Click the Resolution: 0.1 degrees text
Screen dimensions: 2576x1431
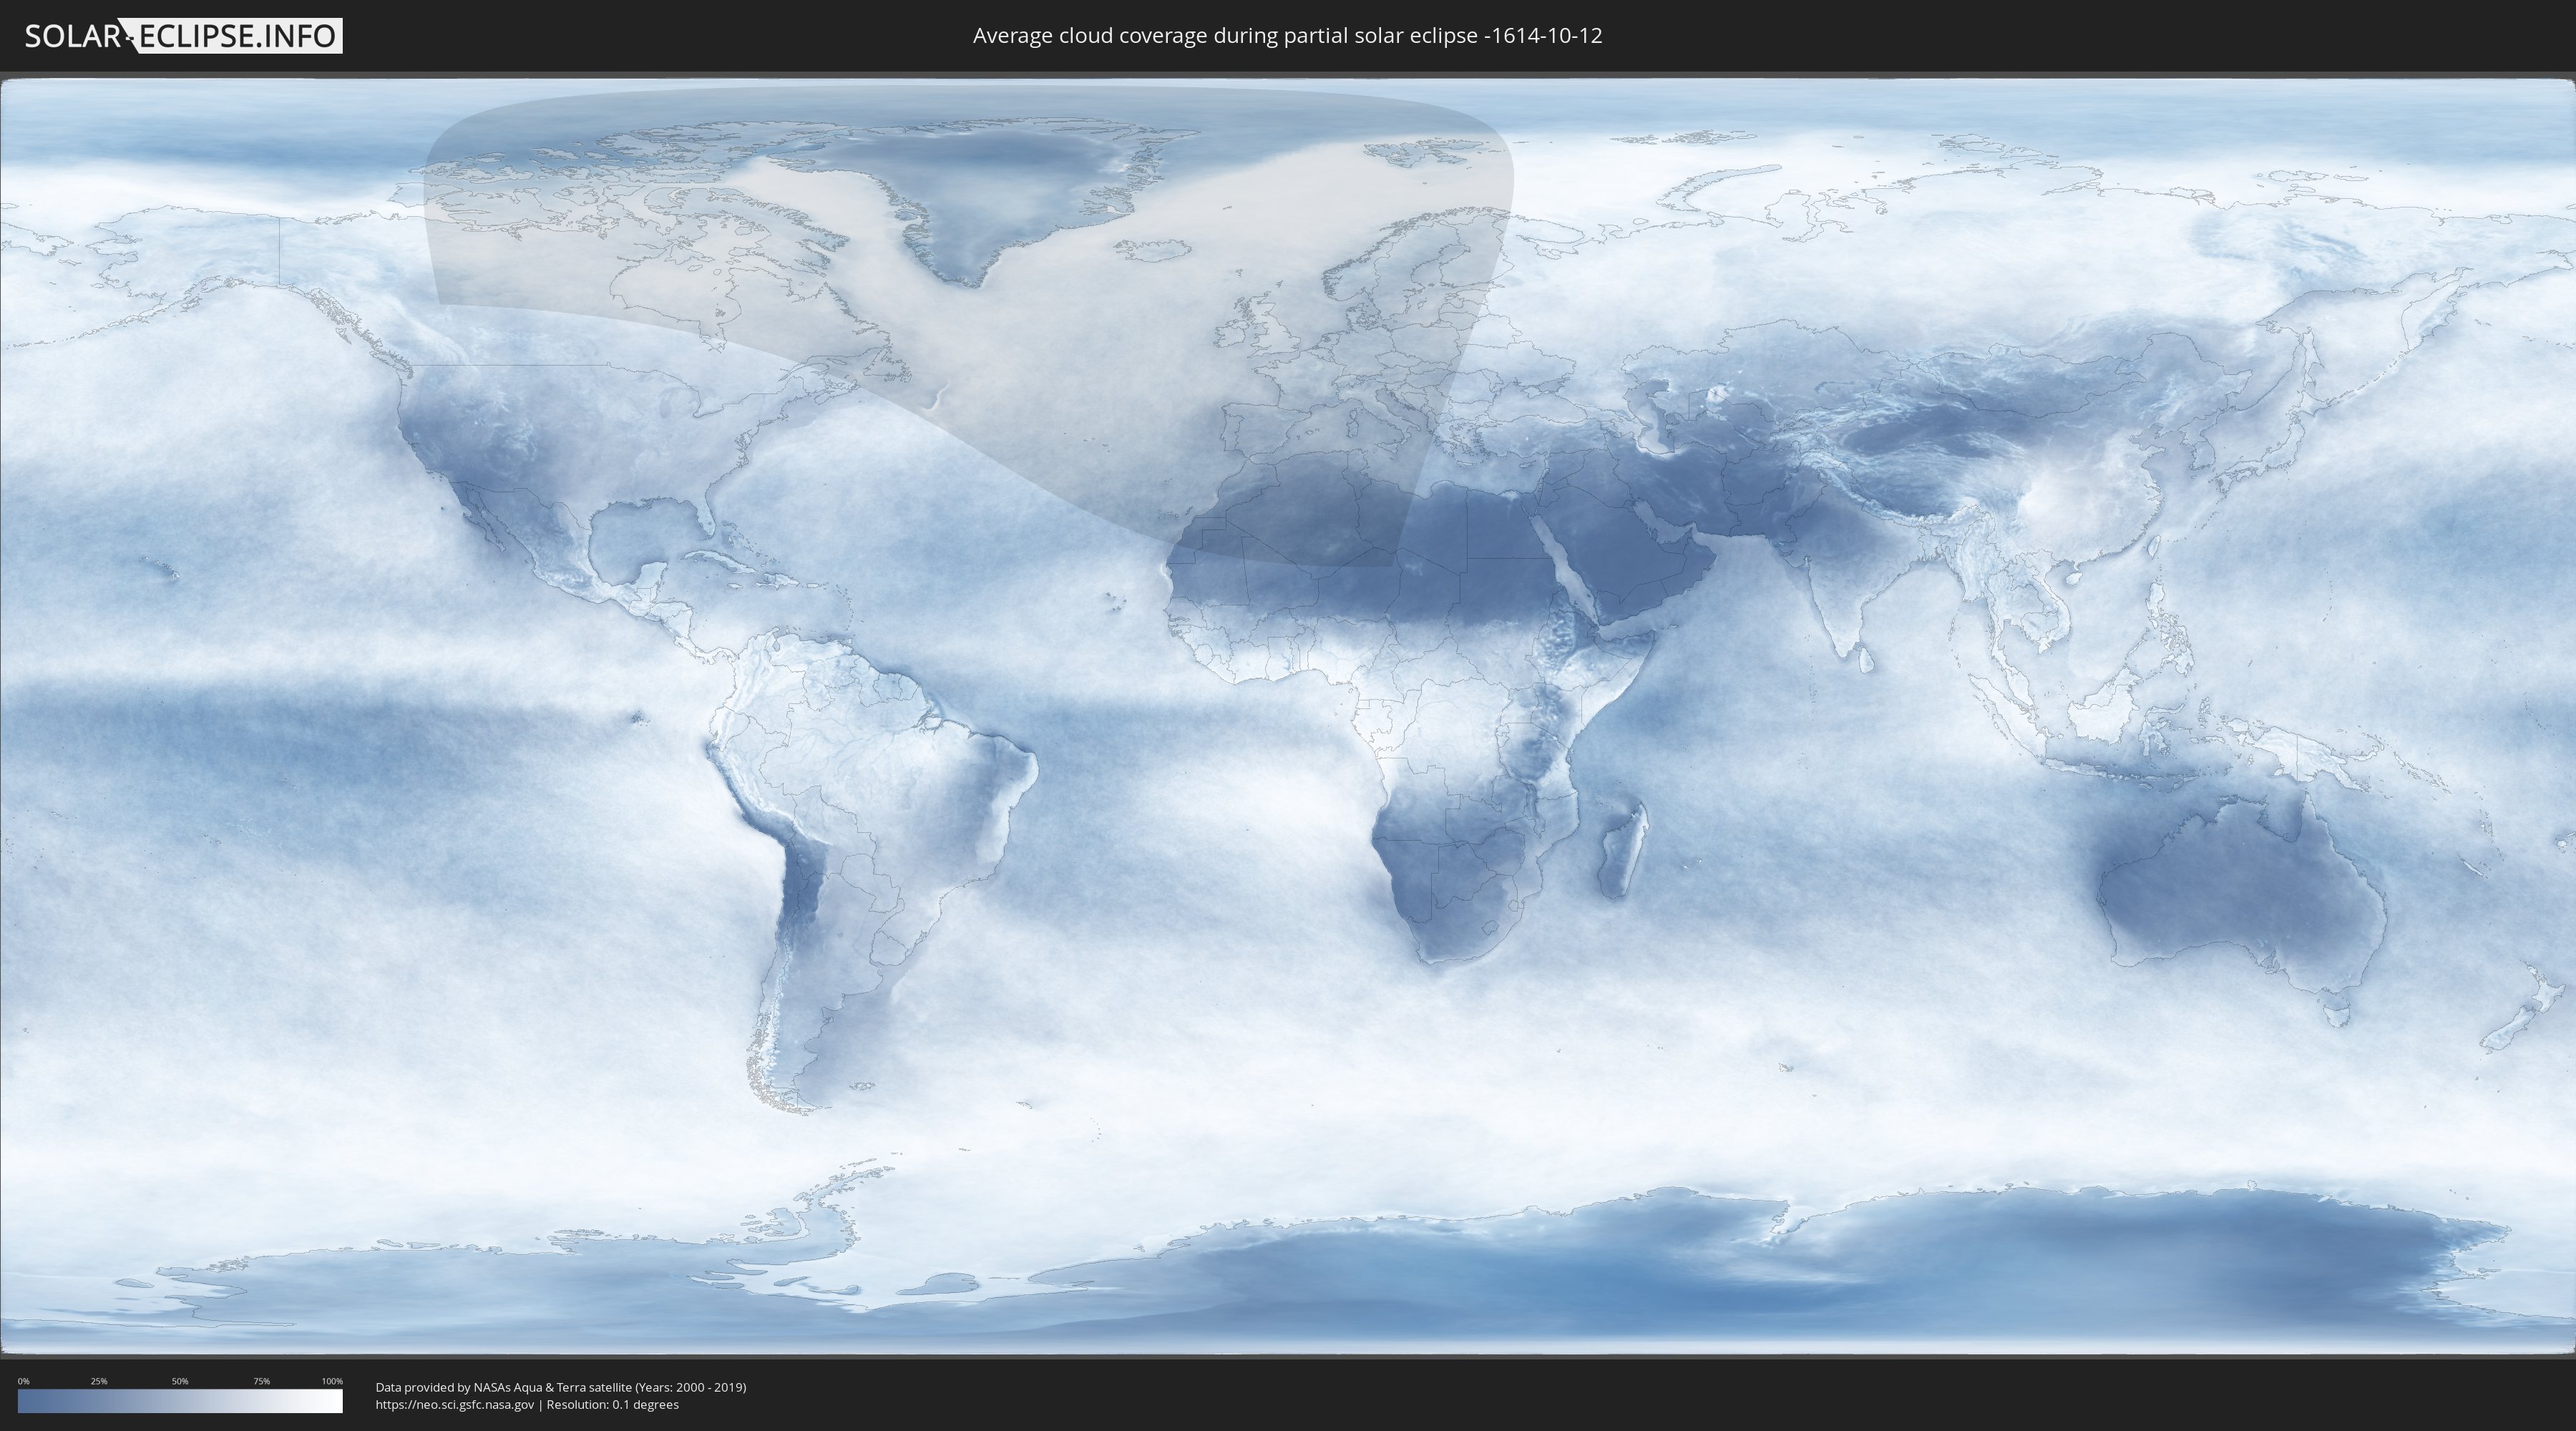[612, 1404]
